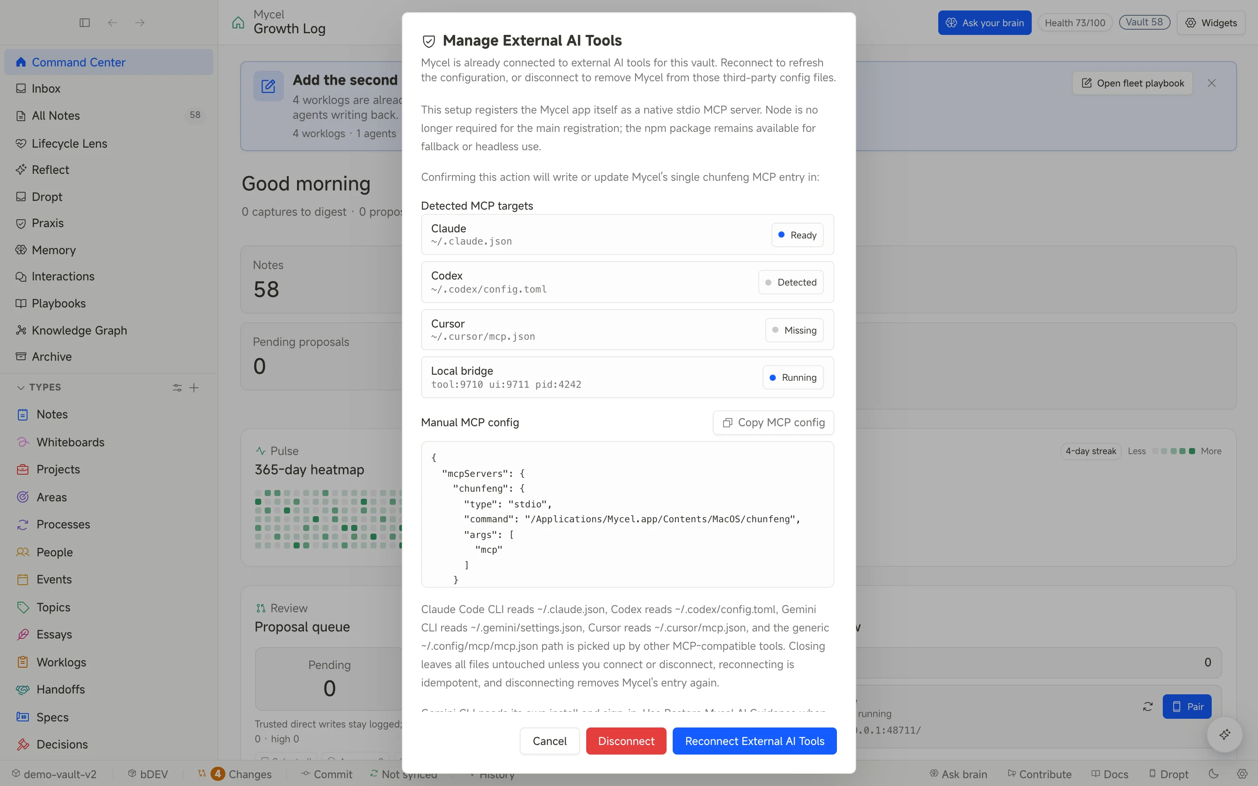Click Copy MCP config button
The height and width of the screenshot is (786, 1258).
[x=774, y=423]
